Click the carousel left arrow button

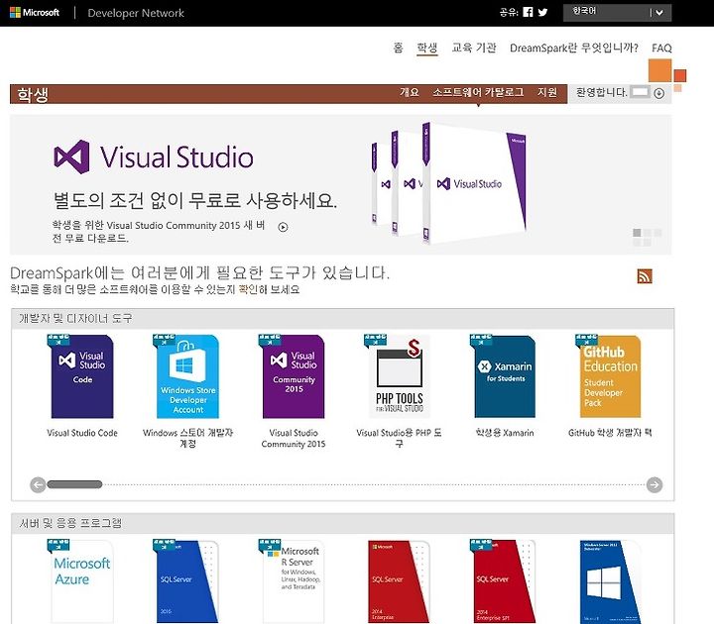point(38,484)
